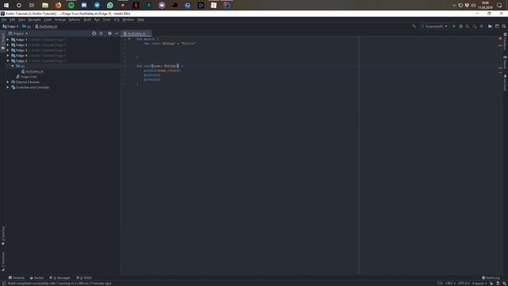This screenshot has height=286, width=508.
Task: Click run gutter icon beside fun main
Action: point(129,39)
